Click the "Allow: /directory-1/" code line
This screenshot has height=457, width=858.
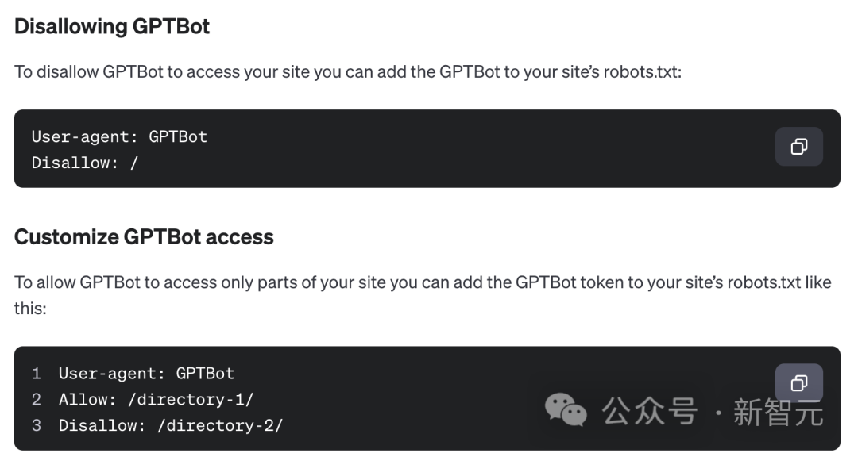pos(156,399)
